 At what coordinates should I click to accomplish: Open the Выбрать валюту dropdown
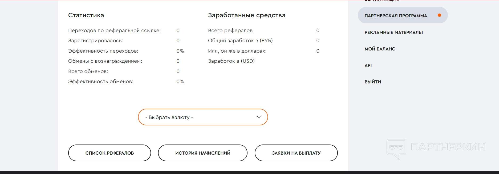click(x=202, y=117)
